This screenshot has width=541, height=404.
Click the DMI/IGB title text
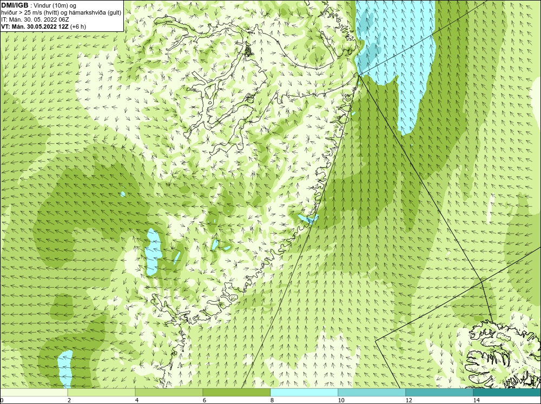pyautogui.click(x=15, y=5)
